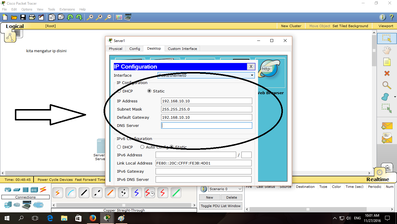Open a file with the folder icon
The height and width of the screenshot is (224, 397).
point(14,17)
